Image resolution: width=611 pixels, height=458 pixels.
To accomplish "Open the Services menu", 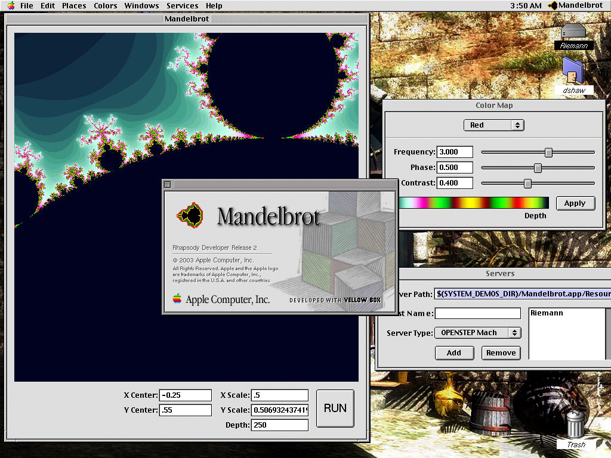I will [183, 5].
